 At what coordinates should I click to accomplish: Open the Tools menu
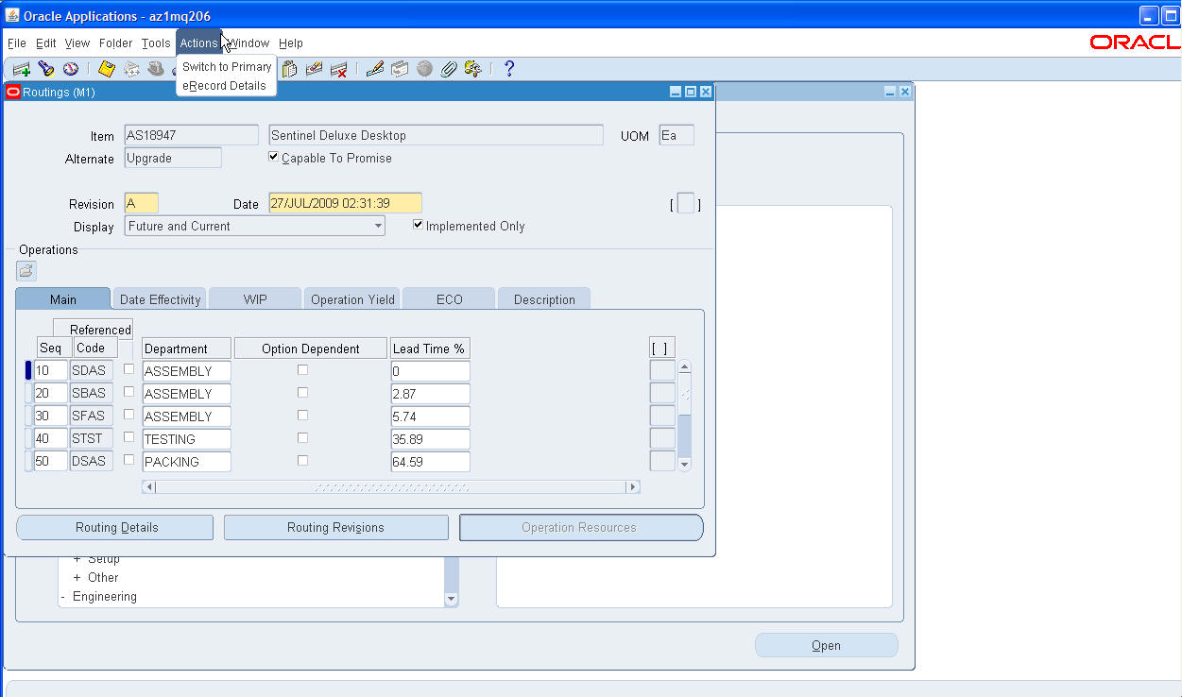pos(156,43)
